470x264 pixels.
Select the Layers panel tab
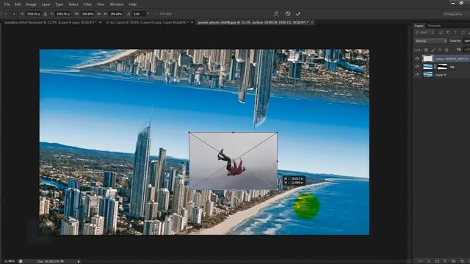[x=419, y=26]
